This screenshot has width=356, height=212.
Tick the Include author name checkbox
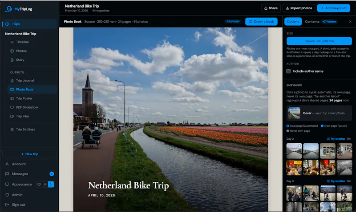(288, 71)
